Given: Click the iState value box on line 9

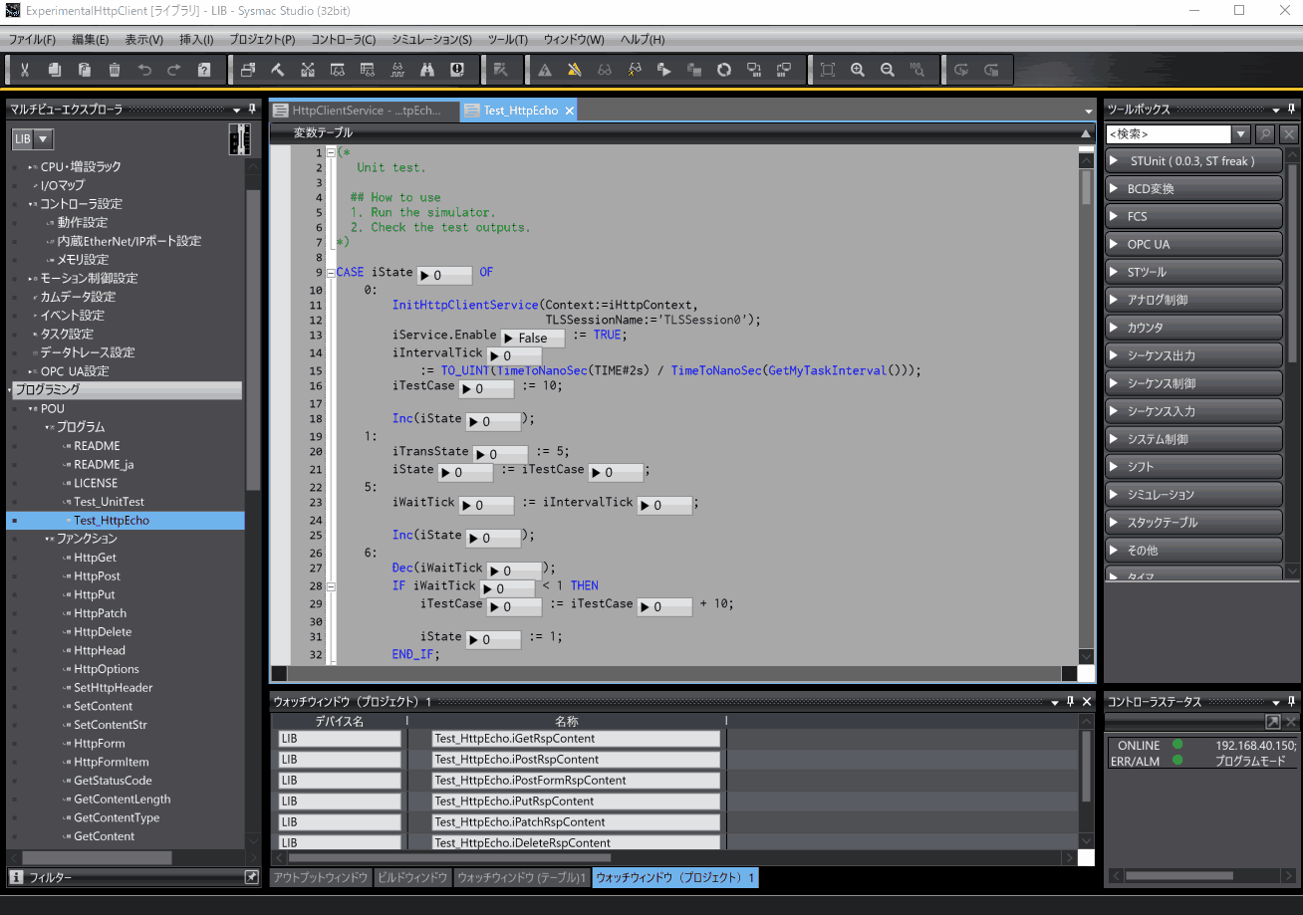Looking at the screenshot, I should coord(444,275).
